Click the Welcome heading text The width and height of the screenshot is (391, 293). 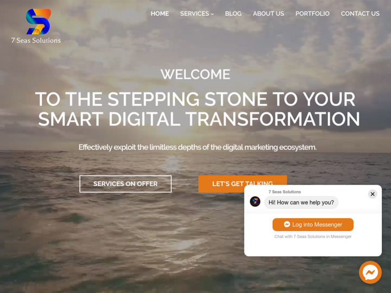point(195,74)
